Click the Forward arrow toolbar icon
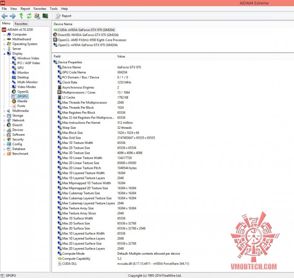This screenshot has width=294, height=278. (13, 16)
